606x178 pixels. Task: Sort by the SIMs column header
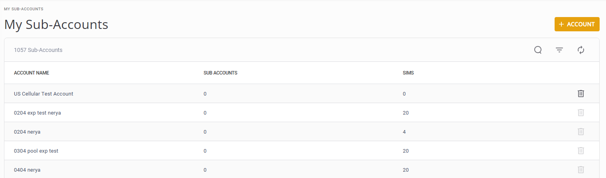(408, 73)
